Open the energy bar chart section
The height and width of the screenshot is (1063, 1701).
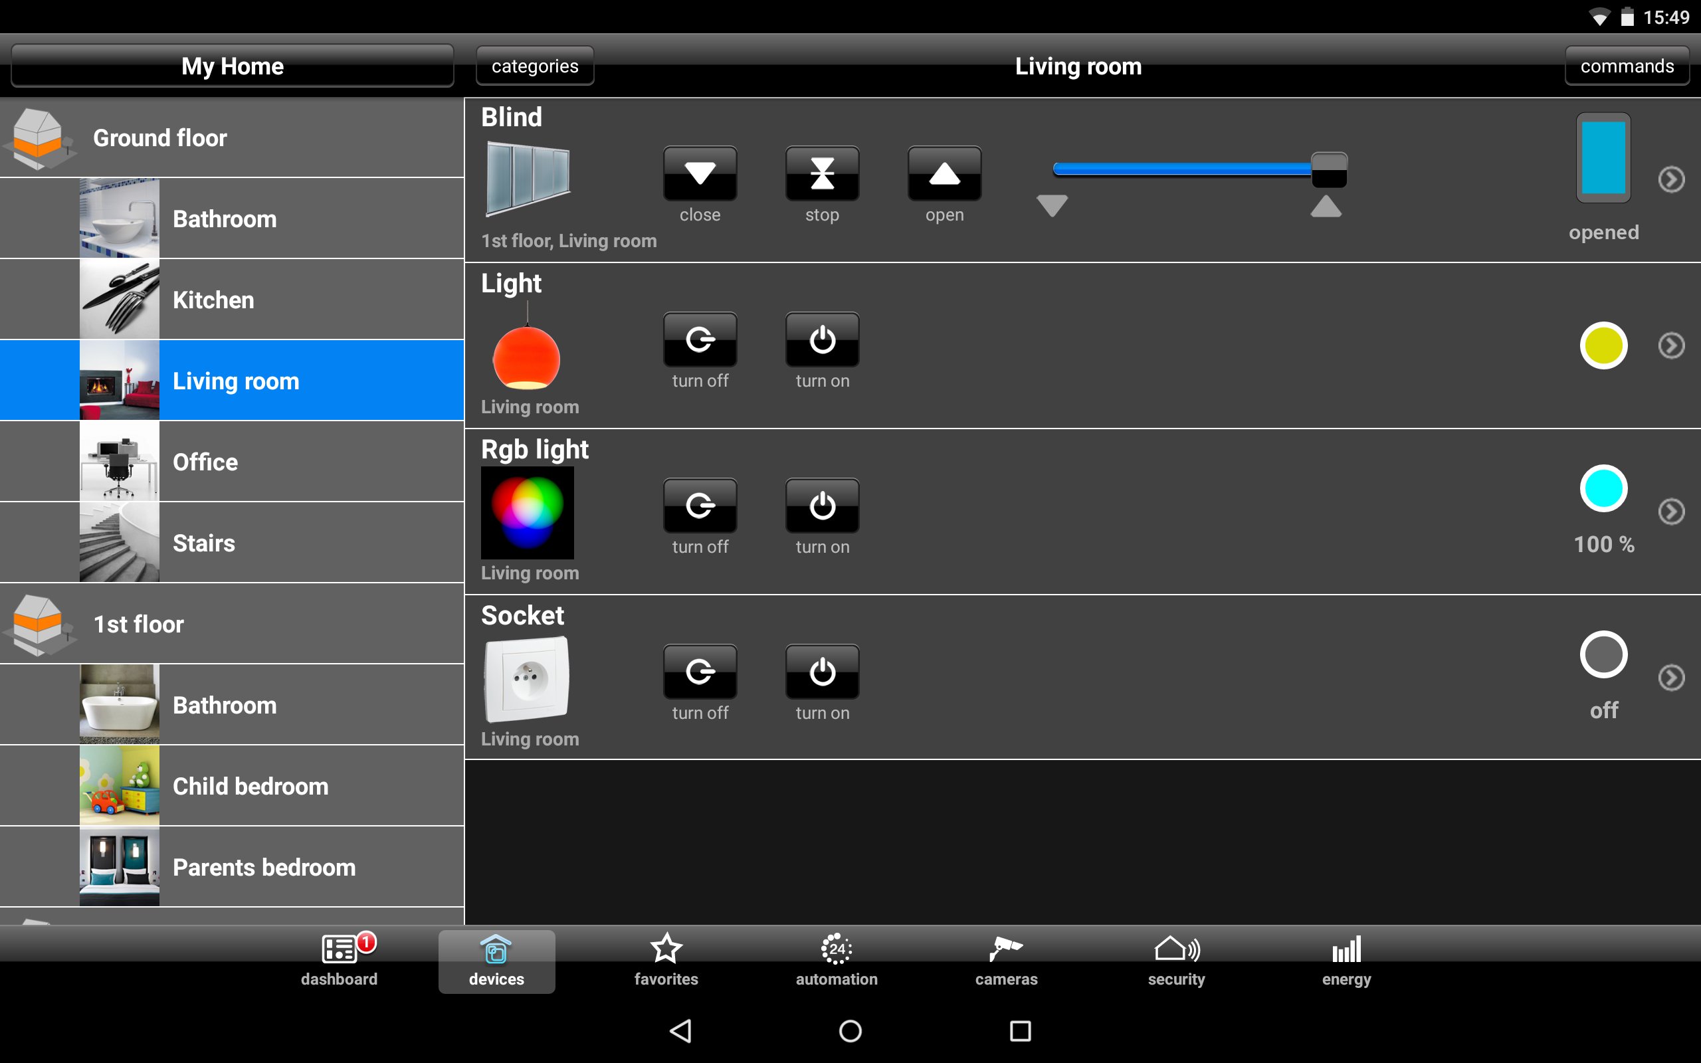tap(1346, 961)
